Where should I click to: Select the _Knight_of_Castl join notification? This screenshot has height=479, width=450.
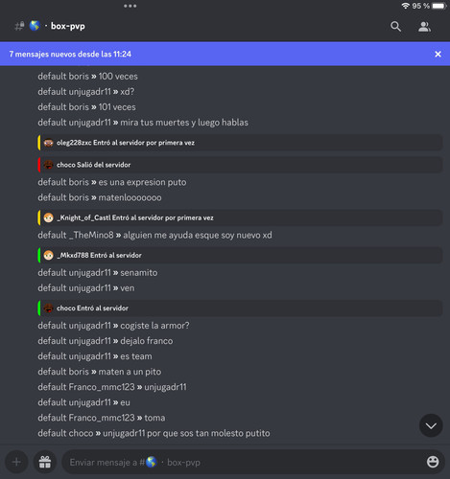(240, 217)
